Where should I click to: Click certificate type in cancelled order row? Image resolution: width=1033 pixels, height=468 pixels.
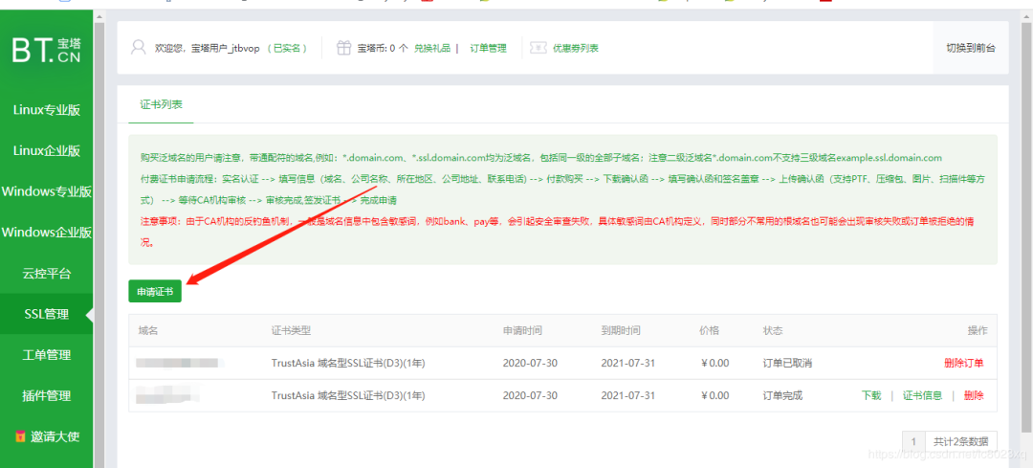(348, 363)
